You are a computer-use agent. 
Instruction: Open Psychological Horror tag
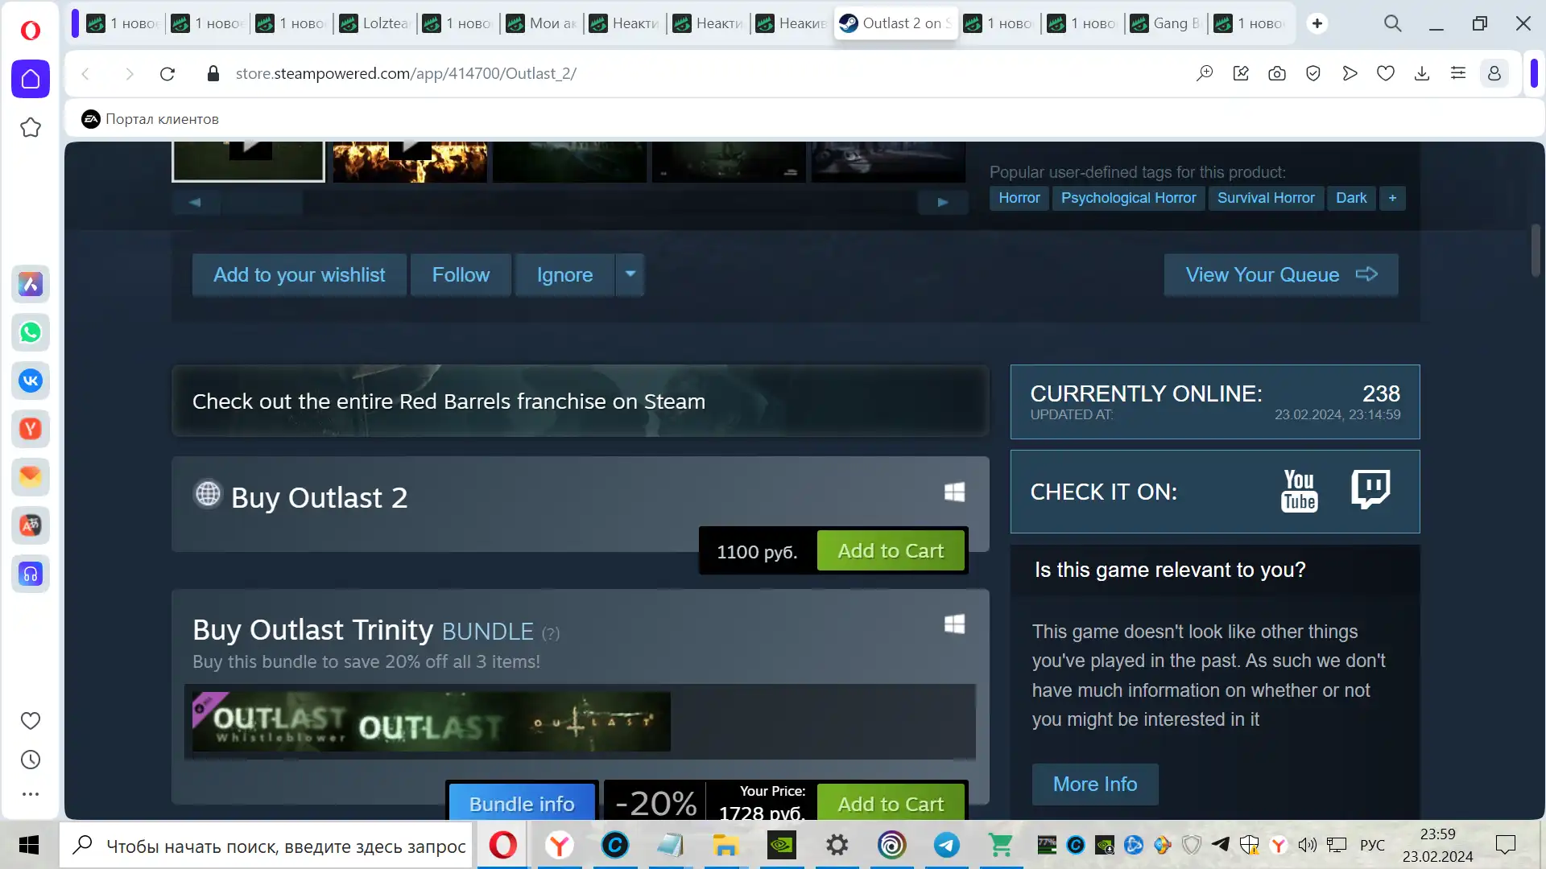[1128, 198]
